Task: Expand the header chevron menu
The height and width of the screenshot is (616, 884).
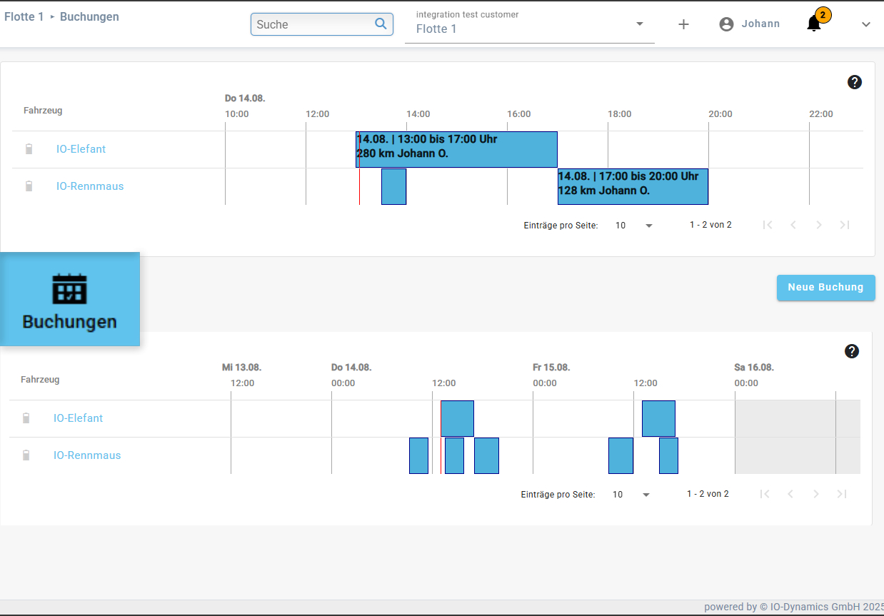Action: tap(866, 24)
